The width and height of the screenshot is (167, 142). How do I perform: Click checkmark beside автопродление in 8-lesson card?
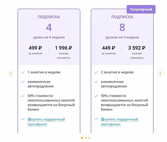click(96, 82)
